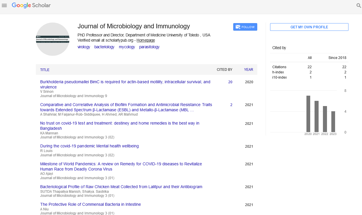Image resolution: width=362 pixels, height=215 pixels.
Task: Open the Commensal Bacteria in Intestine article
Action: click(x=90, y=204)
